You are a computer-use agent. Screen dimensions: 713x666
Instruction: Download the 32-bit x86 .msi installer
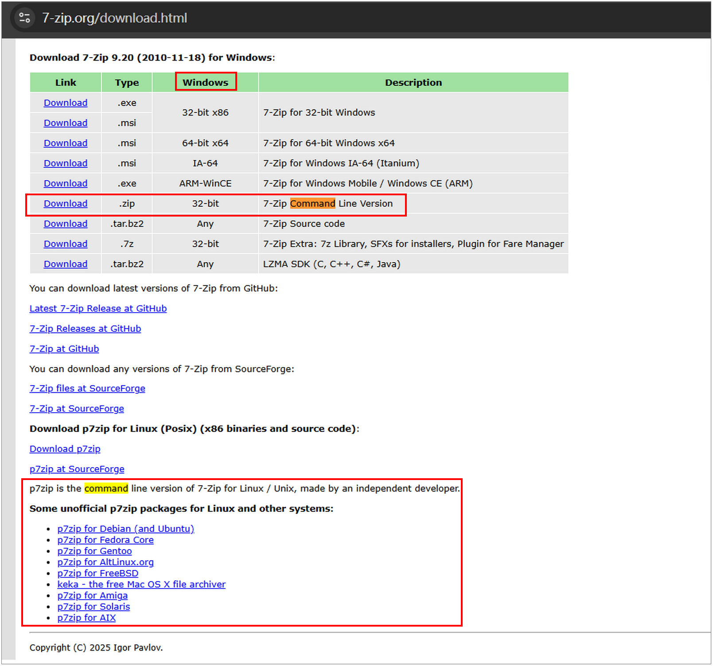point(66,123)
